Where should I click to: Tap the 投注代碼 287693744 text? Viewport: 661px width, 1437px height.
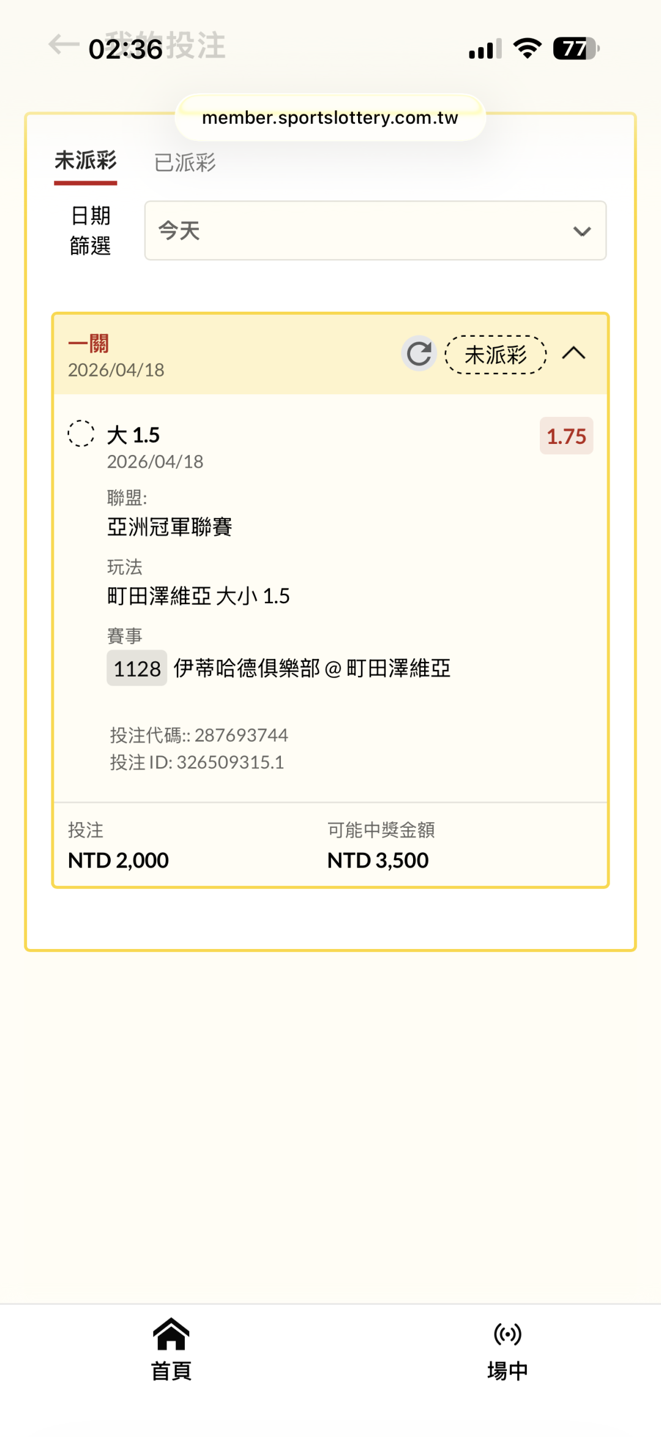[199, 735]
